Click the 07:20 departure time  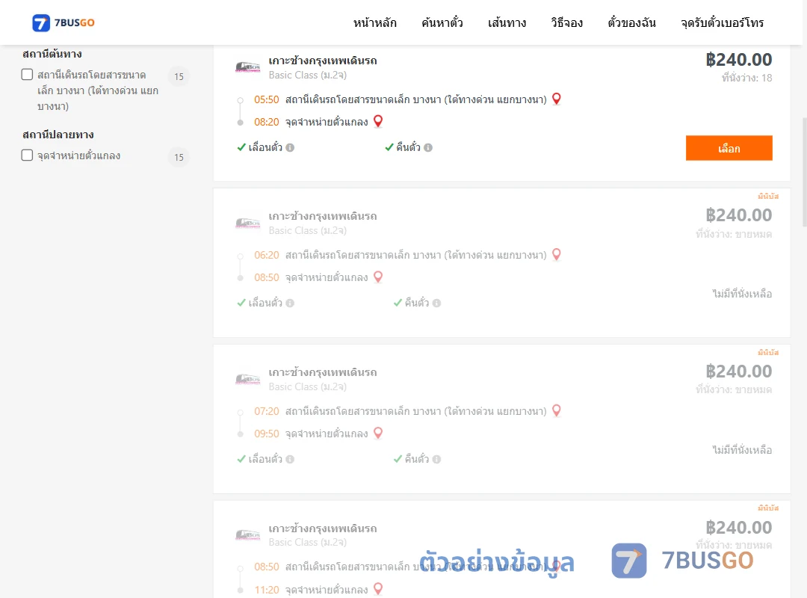tap(267, 411)
